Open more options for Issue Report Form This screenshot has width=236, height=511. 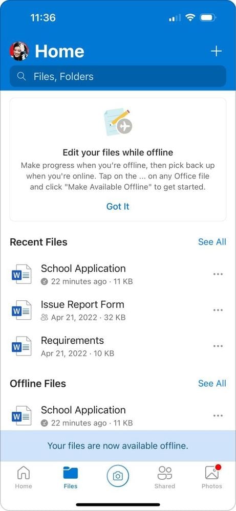[x=218, y=310]
